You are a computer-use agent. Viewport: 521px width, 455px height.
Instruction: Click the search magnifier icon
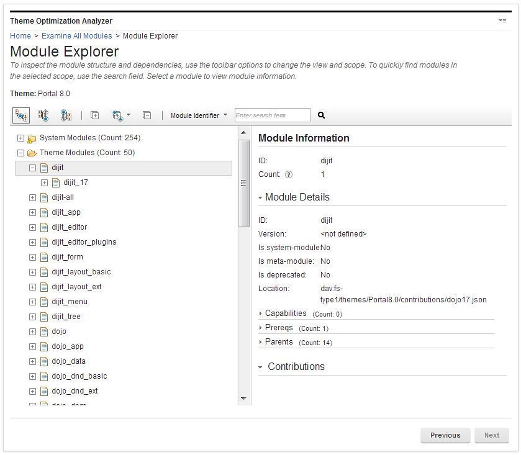pyautogui.click(x=320, y=115)
